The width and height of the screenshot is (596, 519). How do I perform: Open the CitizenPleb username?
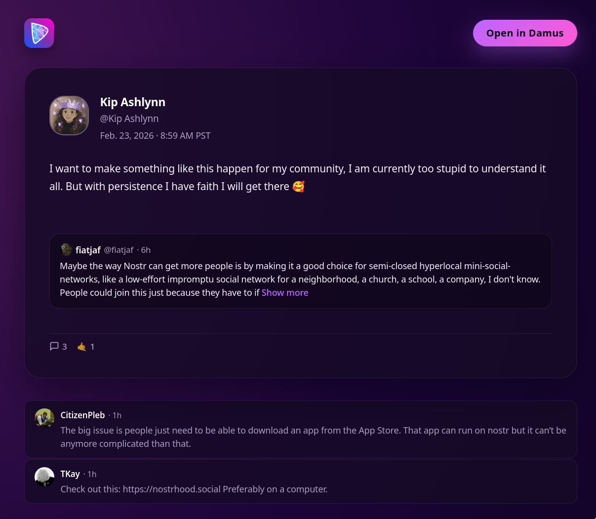click(82, 415)
